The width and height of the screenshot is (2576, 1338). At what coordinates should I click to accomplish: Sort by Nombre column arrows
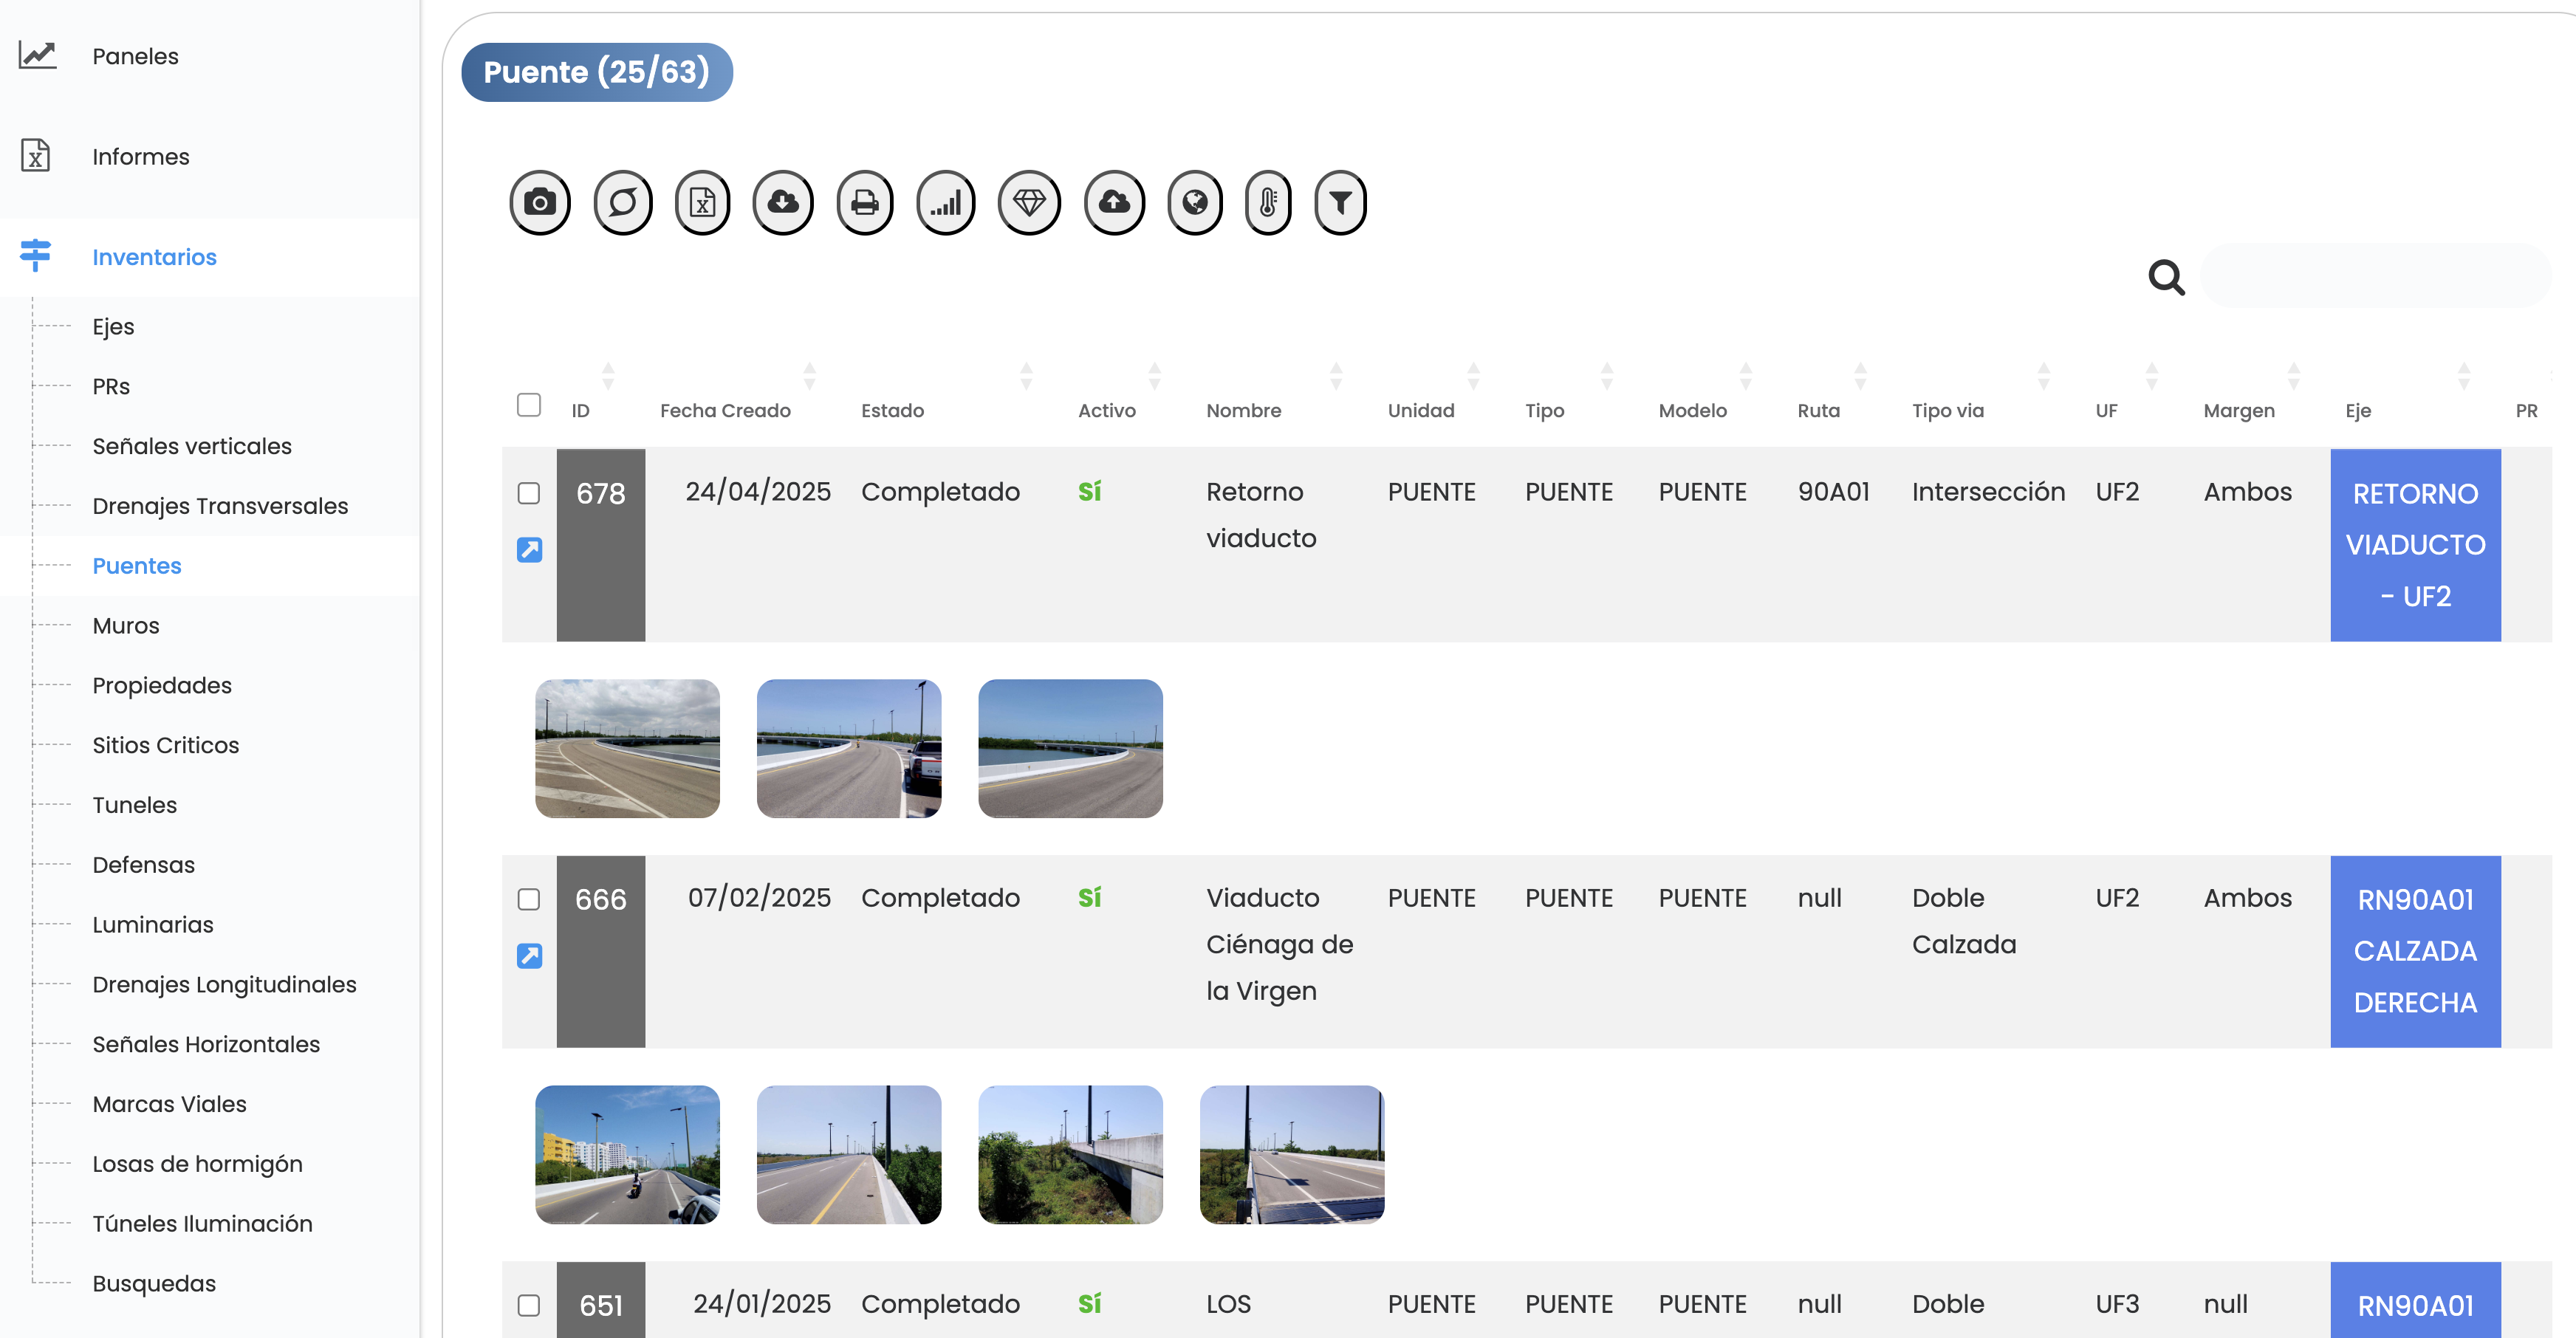point(1335,376)
